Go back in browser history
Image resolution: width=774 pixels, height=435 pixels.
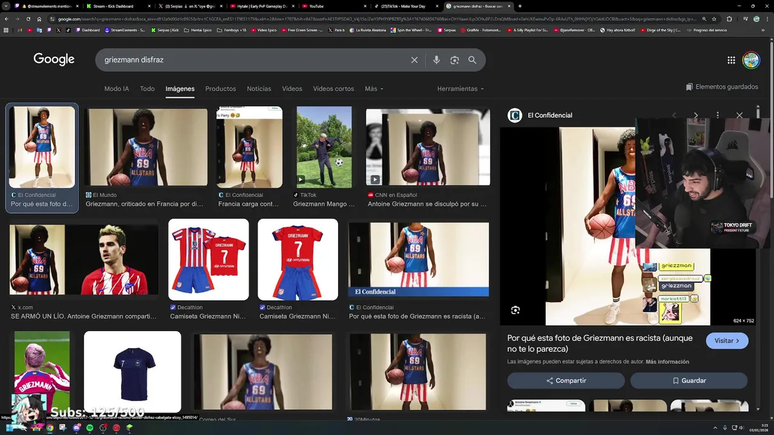coord(6,19)
